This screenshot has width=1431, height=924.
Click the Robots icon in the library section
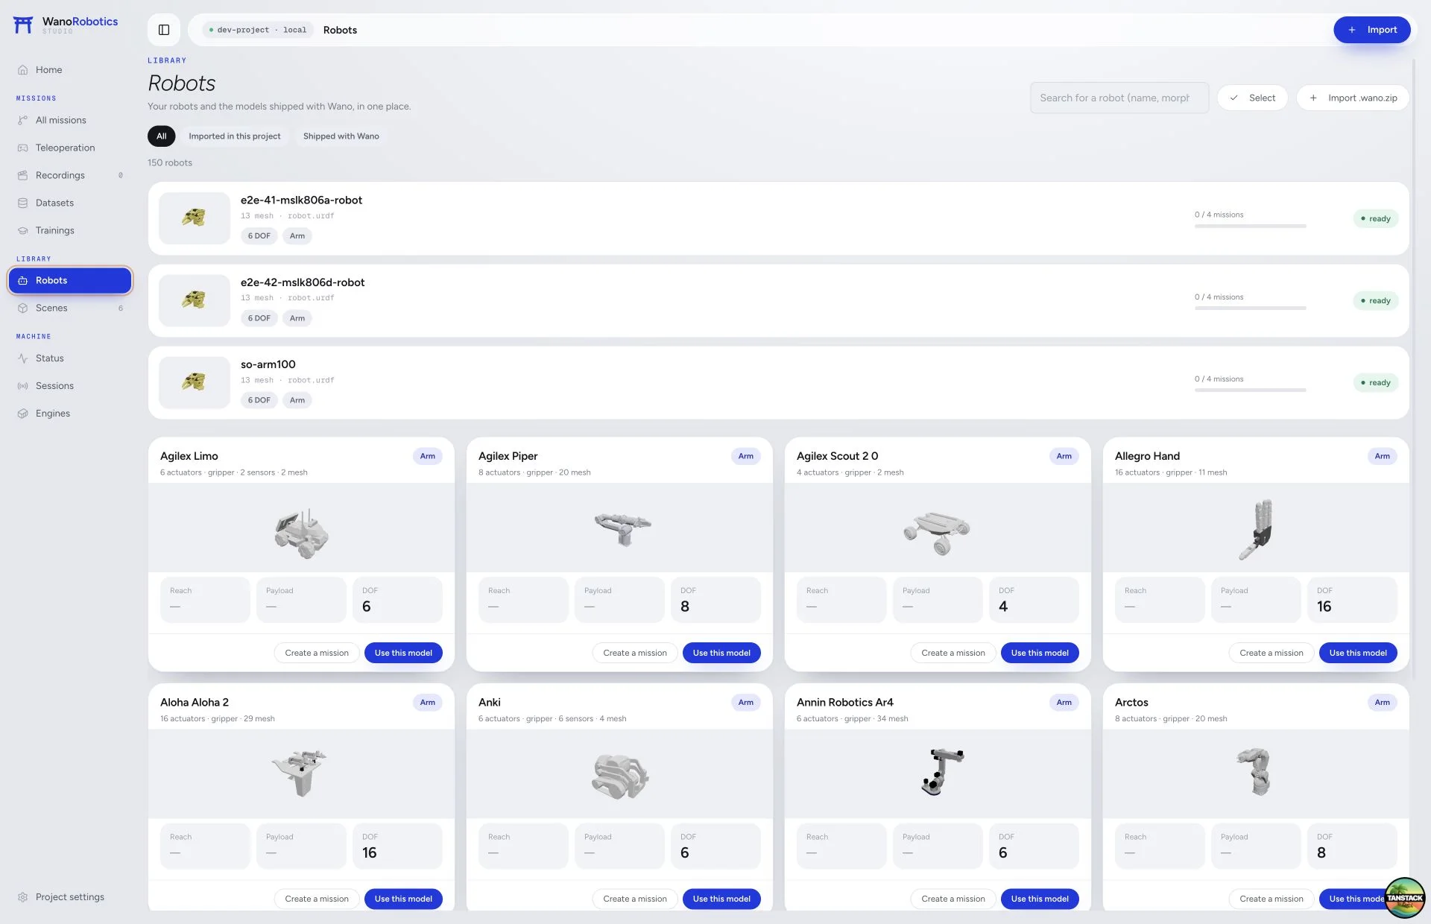[22, 280]
